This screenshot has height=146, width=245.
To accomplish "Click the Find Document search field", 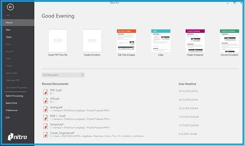I will click(63, 75).
